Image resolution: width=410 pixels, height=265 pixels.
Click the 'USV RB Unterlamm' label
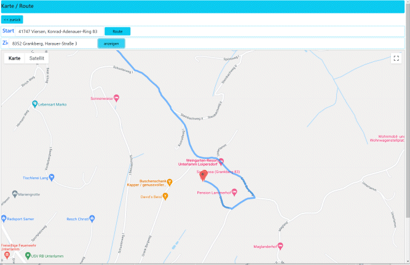(47, 256)
